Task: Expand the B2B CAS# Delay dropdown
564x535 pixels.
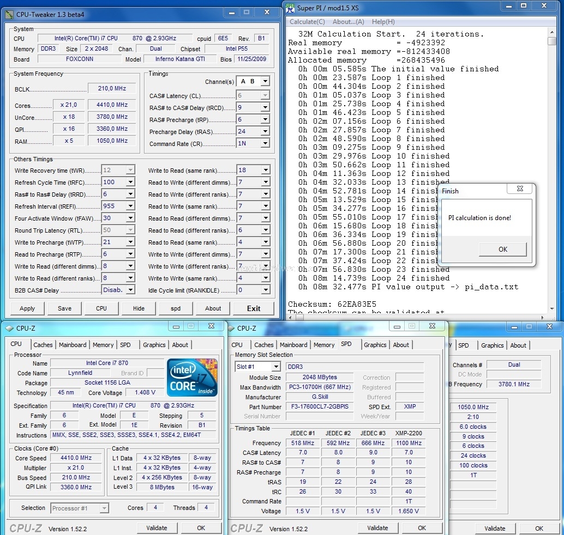Action: coord(130,290)
